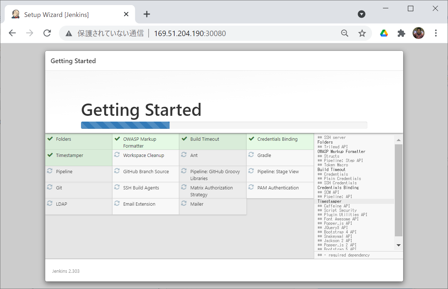Click the refresh icon beside PAM Authentication

click(251, 187)
